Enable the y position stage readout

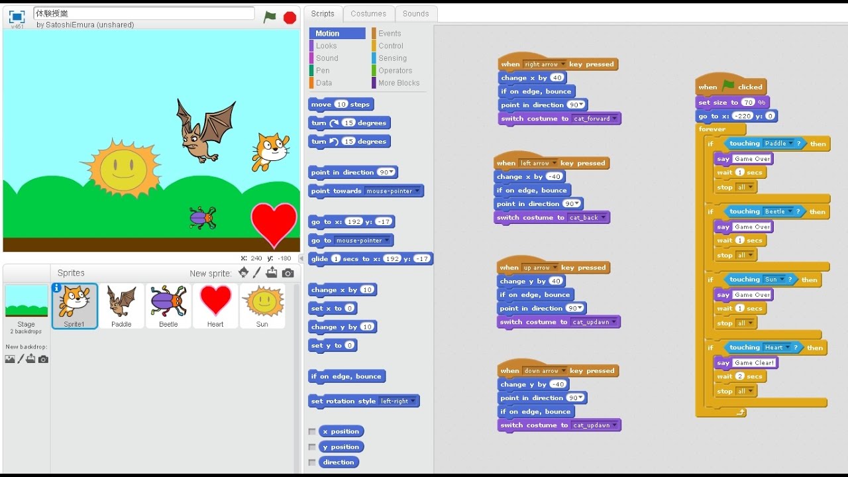[x=312, y=447]
